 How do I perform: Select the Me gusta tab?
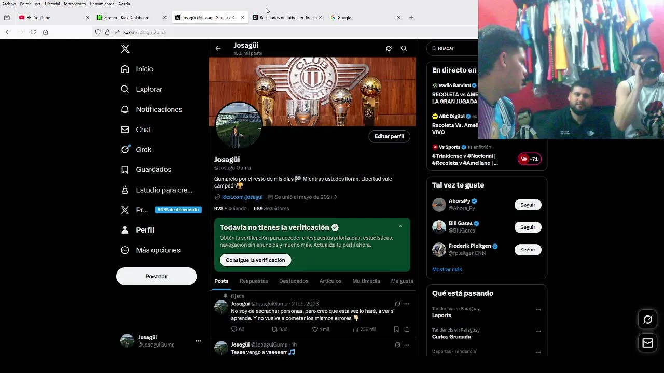[x=402, y=281]
